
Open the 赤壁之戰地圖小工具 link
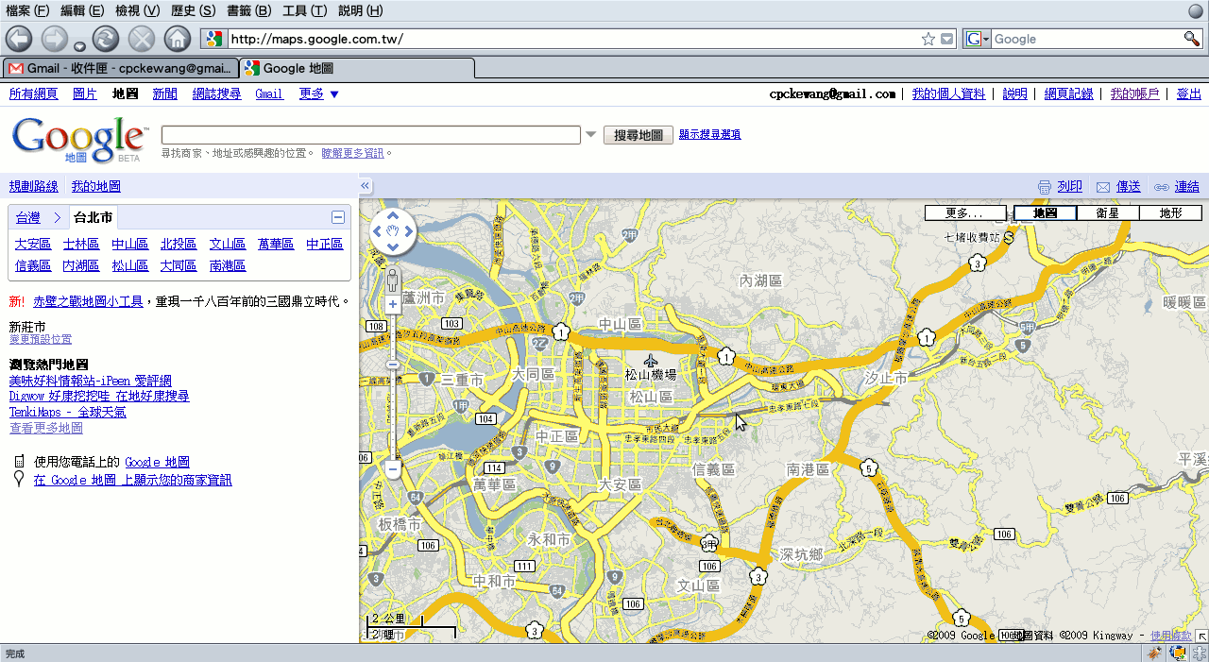click(88, 301)
